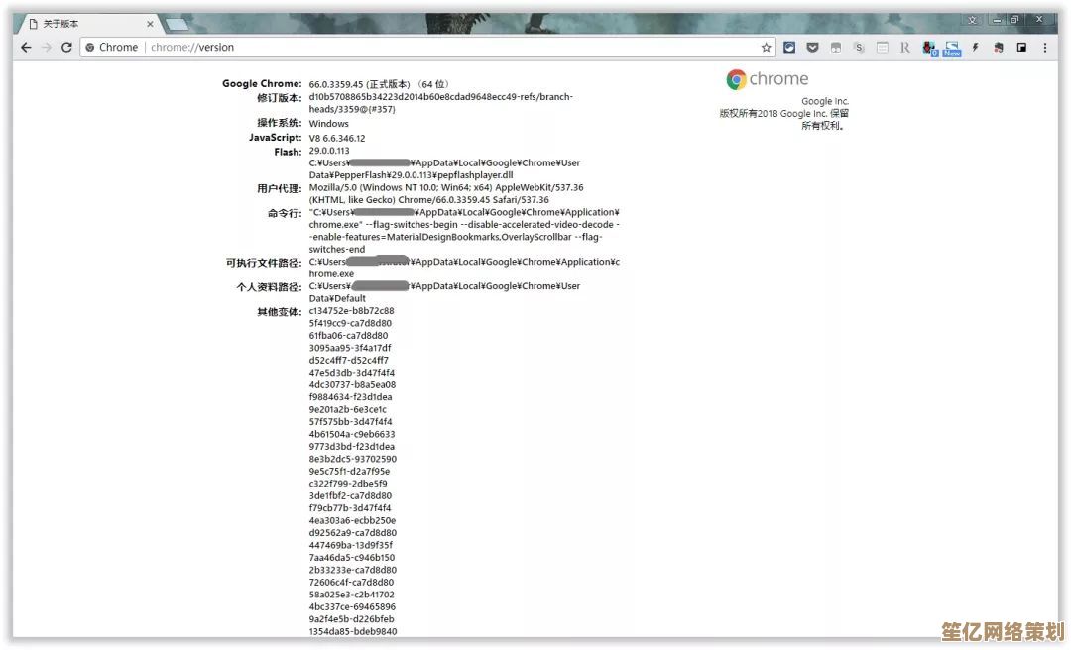Click variation 4ea303a6-ecbb250e
Image resolution: width=1071 pixels, height=650 pixels.
tap(352, 520)
